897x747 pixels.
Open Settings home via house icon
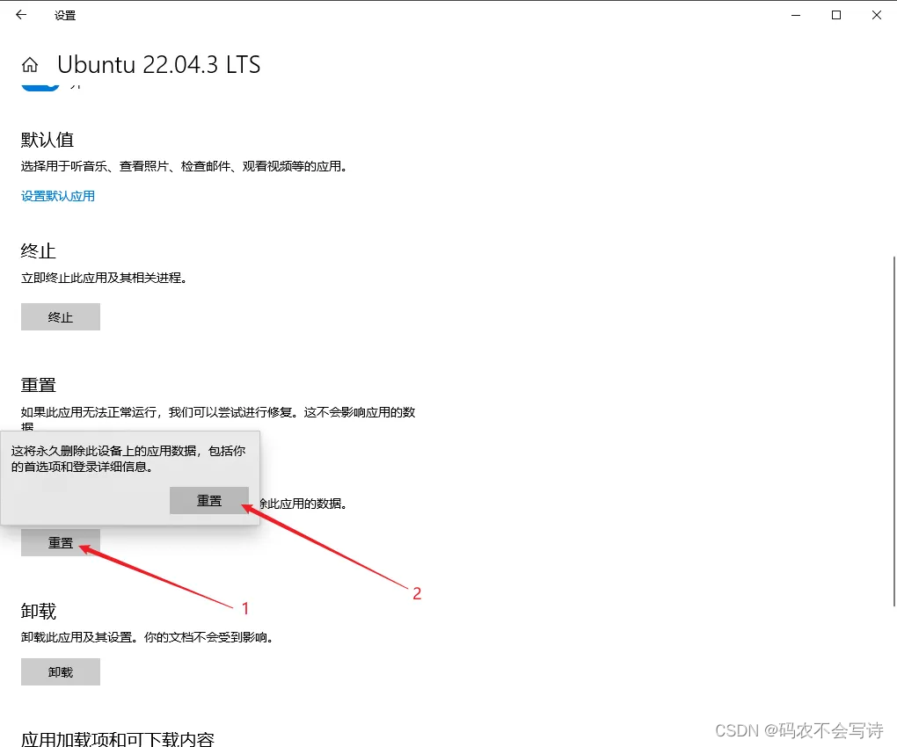pos(30,64)
